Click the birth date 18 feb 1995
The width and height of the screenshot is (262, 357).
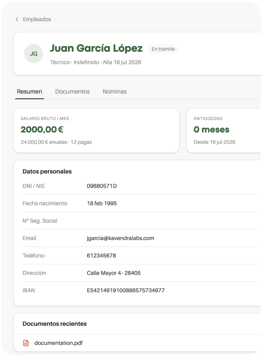tap(102, 203)
